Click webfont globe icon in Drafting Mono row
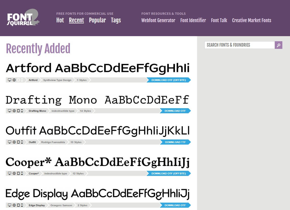Image resolution: width=290 pixels, height=210 pixels. click(x=14, y=111)
